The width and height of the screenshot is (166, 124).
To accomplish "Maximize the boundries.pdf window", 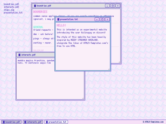I will [113, 6].
